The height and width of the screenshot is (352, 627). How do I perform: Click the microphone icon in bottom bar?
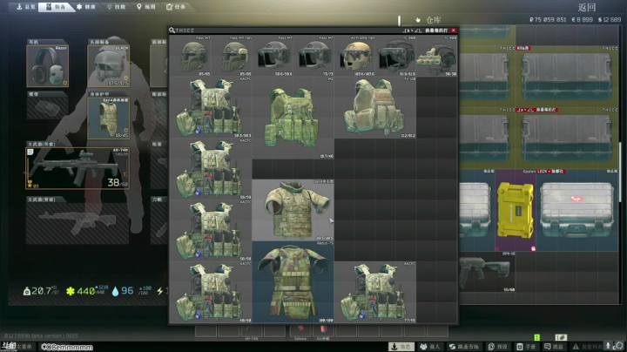point(608,346)
